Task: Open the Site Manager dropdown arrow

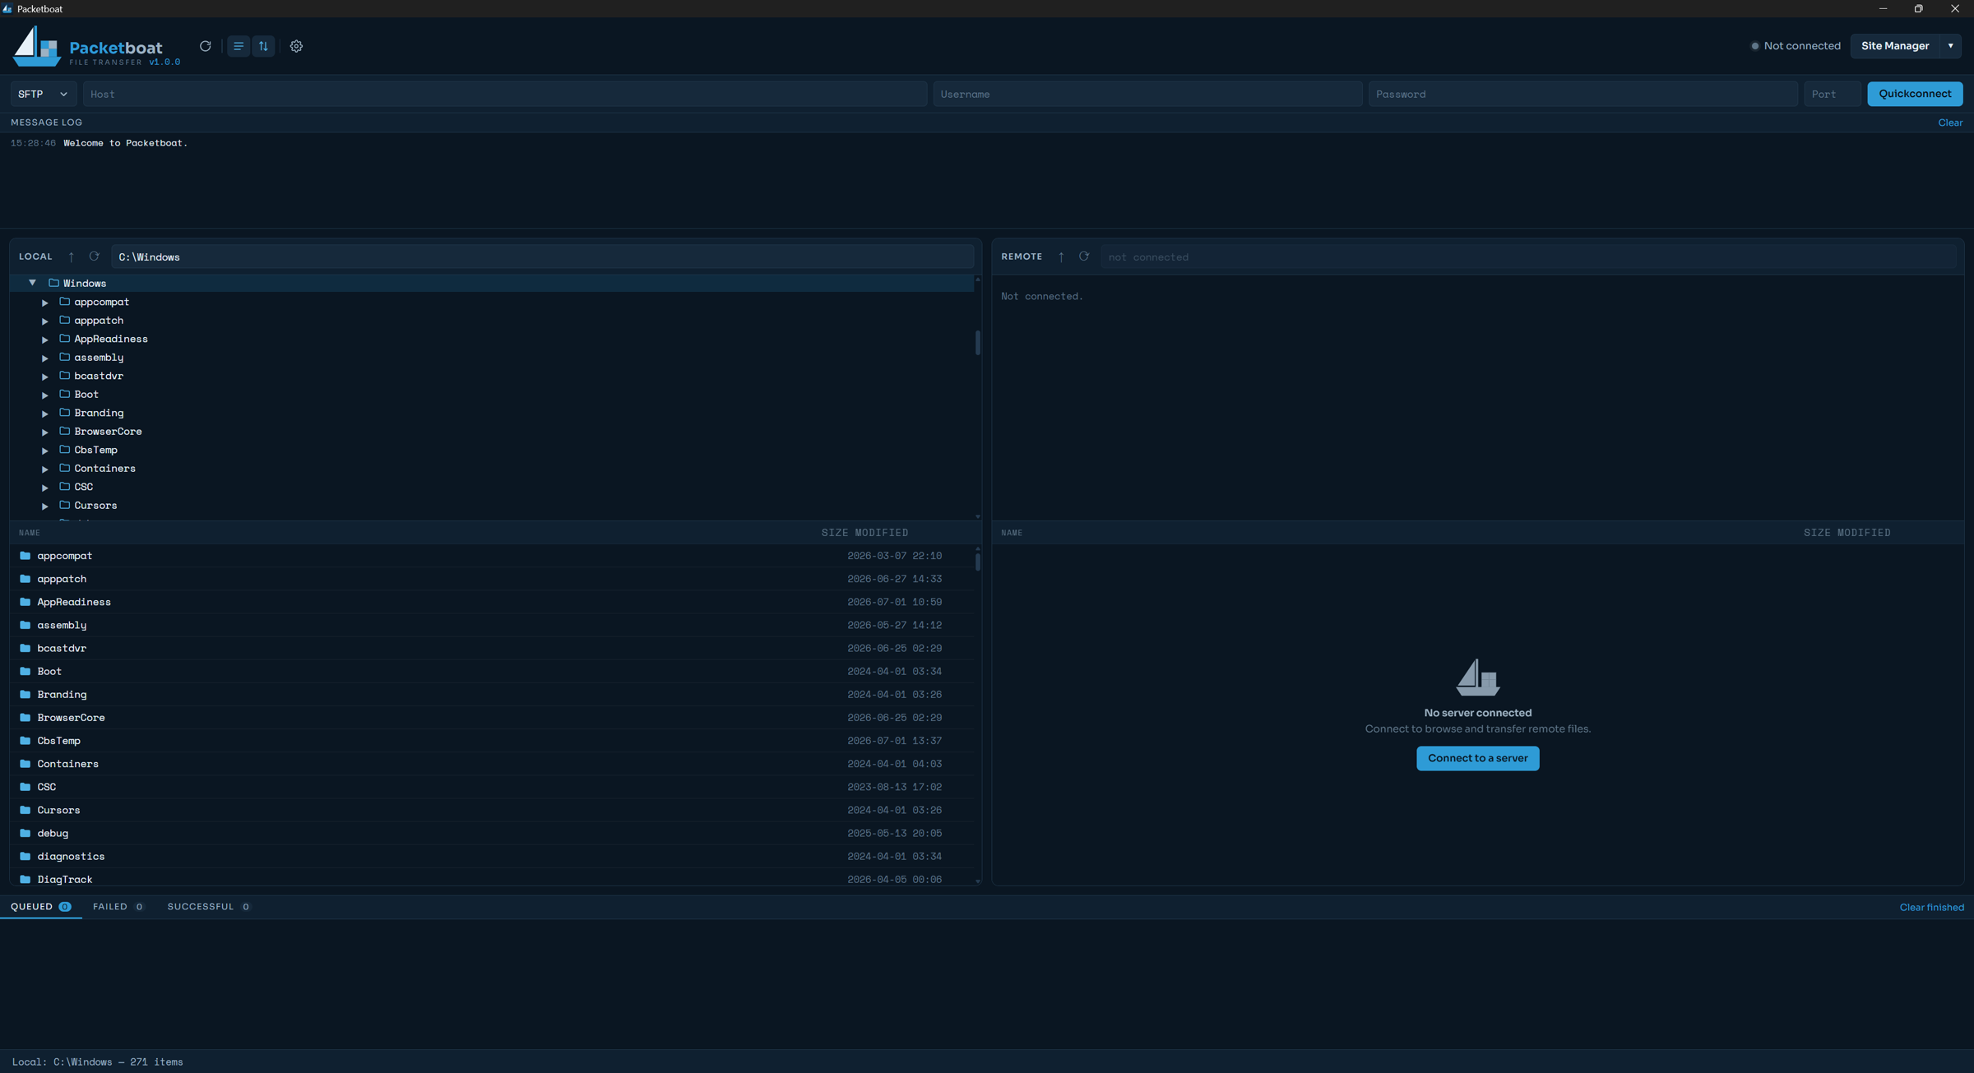Action: click(1950, 46)
